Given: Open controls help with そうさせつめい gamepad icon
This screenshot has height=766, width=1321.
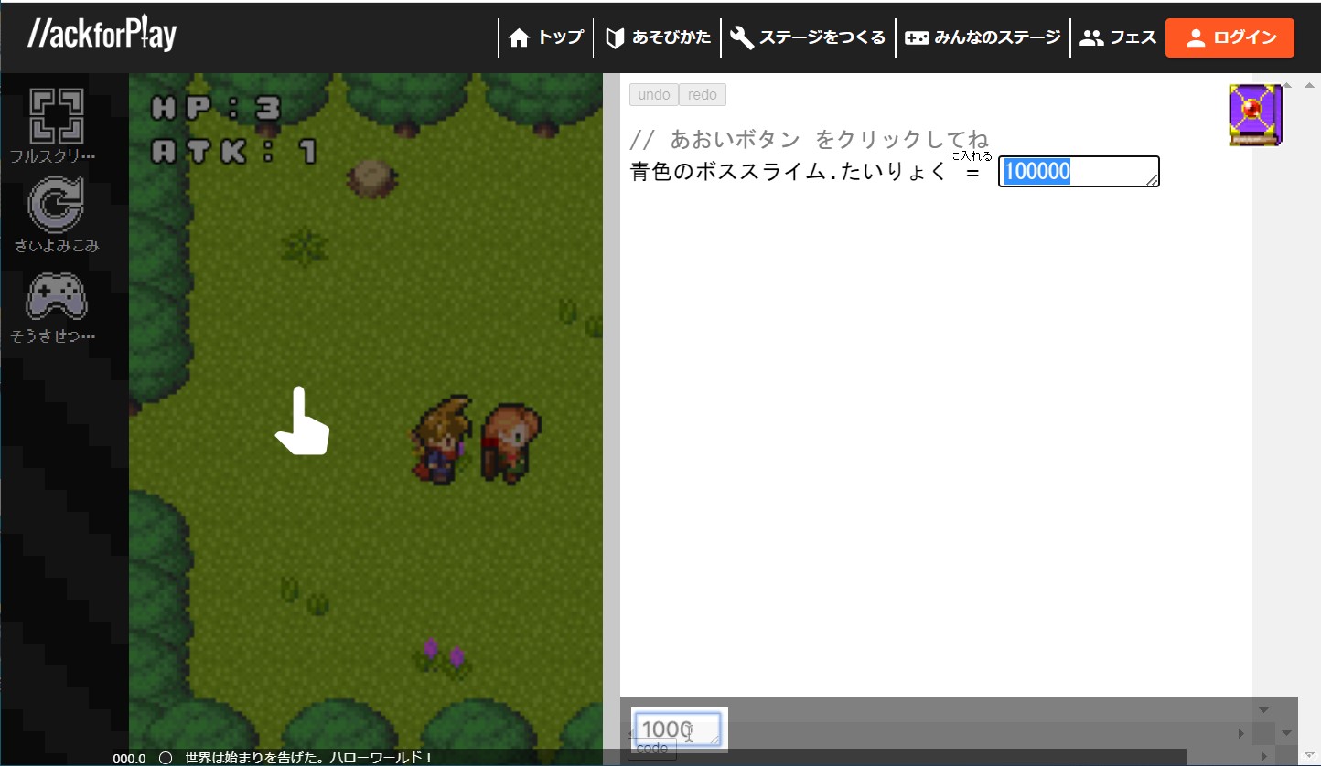Looking at the screenshot, I should coord(57,295).
